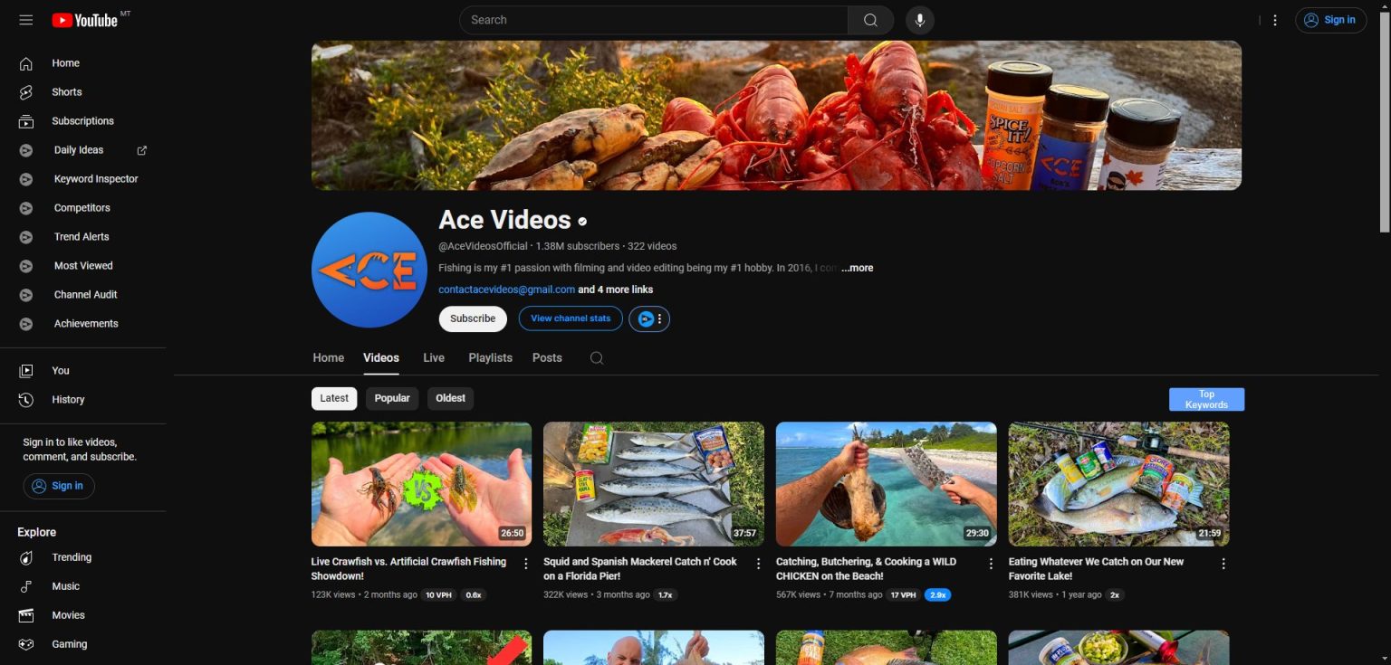Image resolution: width=1391 pixels, height=665 pixels.
Task: Click the vidIQ icon beside Subscribe
Action: 645,318
